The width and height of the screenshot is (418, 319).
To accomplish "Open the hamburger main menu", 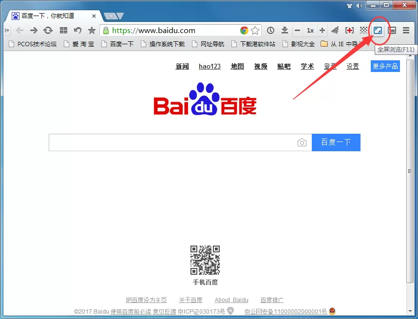I will (x=406, y=30).
